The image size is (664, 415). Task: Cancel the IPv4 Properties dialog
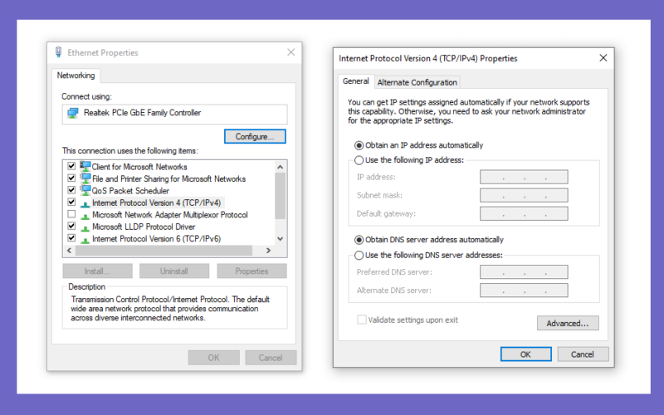(x=583, y=354)
